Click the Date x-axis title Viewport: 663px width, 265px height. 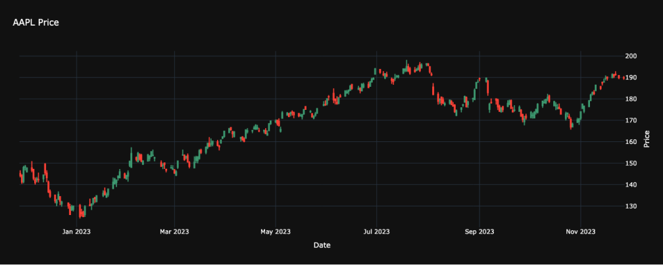(x=322, y=245)
